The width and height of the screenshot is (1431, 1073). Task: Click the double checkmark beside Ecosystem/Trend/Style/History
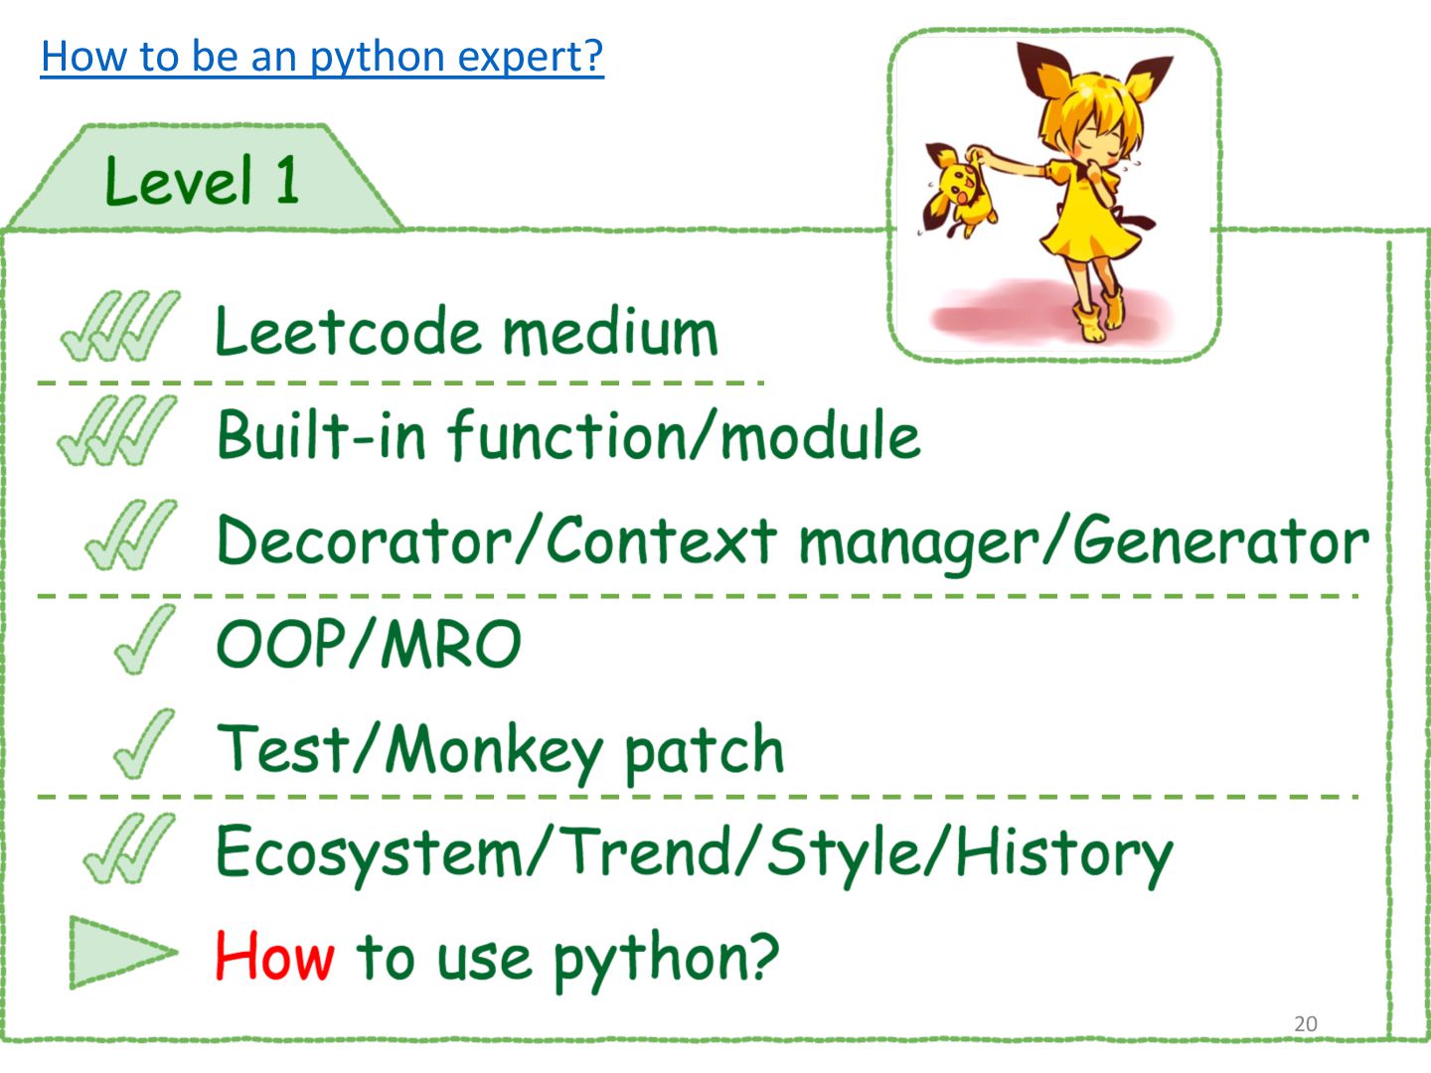tap(130, 848)
